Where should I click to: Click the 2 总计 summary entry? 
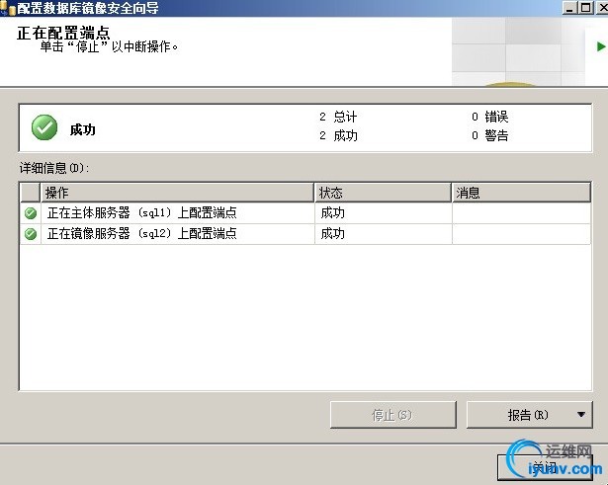point(338,117)
